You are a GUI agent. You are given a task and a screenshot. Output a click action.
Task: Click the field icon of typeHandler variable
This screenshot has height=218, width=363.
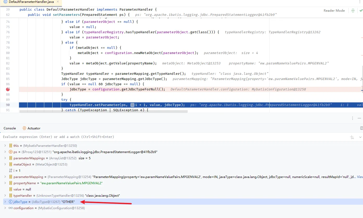pos(11,196)
